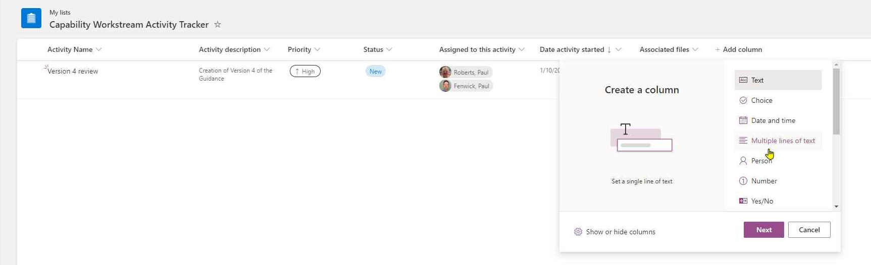This screenshot has height=265, width=871.
Task: Click the scrollbar down arrow in type list
Action: [x=836, y=207]
